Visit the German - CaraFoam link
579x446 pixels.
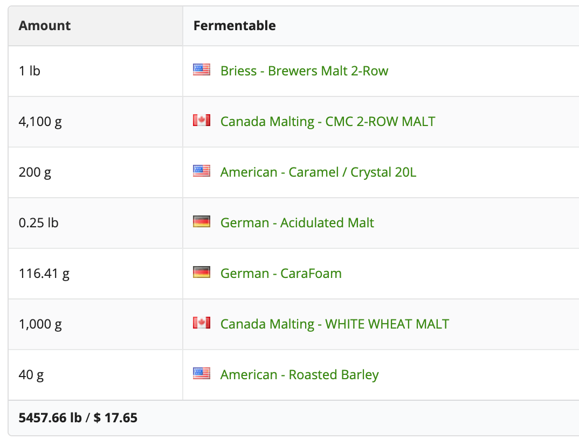pyautogui.click(x=281, y=274)
